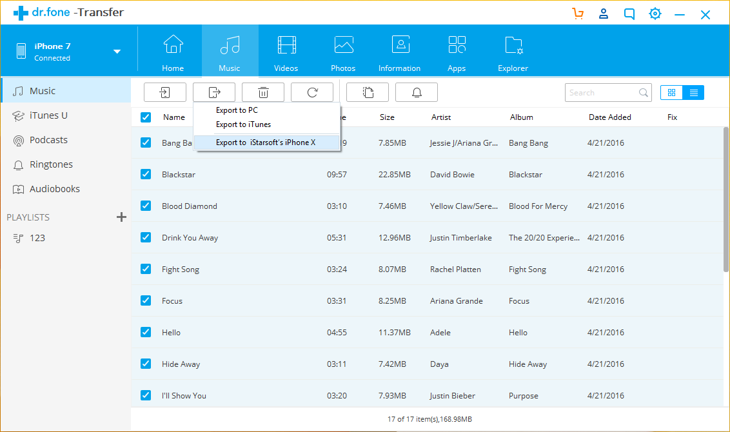The image size is (730, 432).
Task: Click the Blackstar song title
Action: tap(179, 175)
